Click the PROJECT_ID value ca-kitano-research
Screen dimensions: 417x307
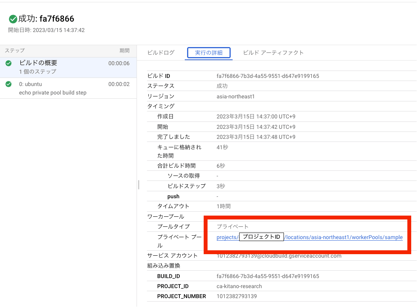239,286
